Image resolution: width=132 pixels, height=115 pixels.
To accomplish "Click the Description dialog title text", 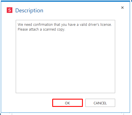I will click(29, 11).
